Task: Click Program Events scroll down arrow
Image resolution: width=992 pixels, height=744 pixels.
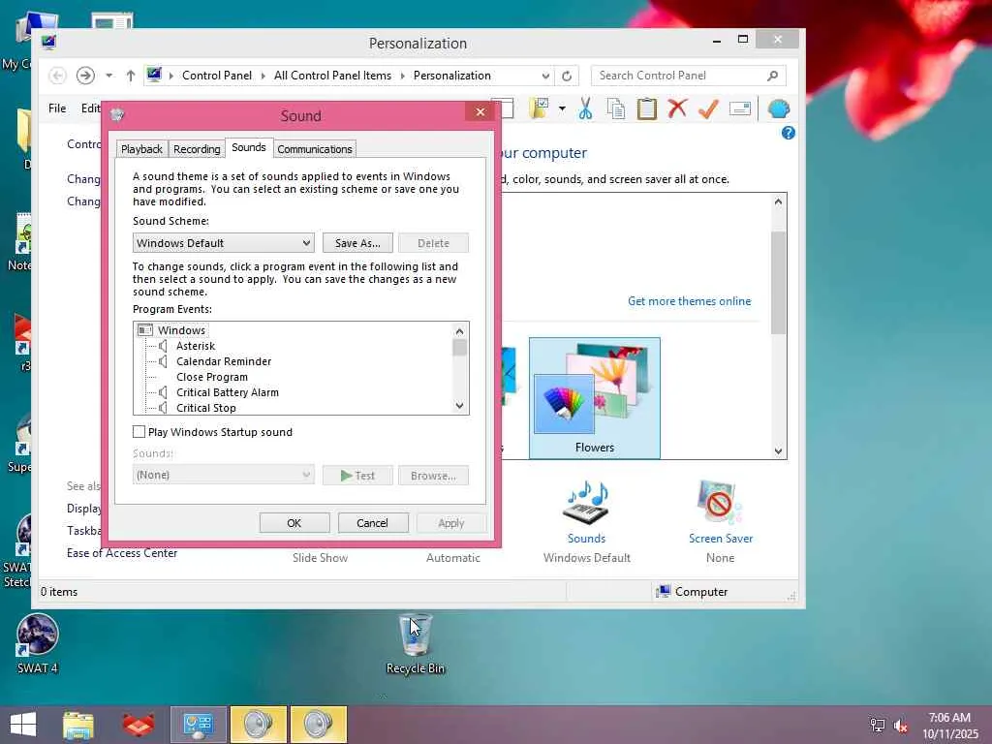Action: [x=460, y=406]
